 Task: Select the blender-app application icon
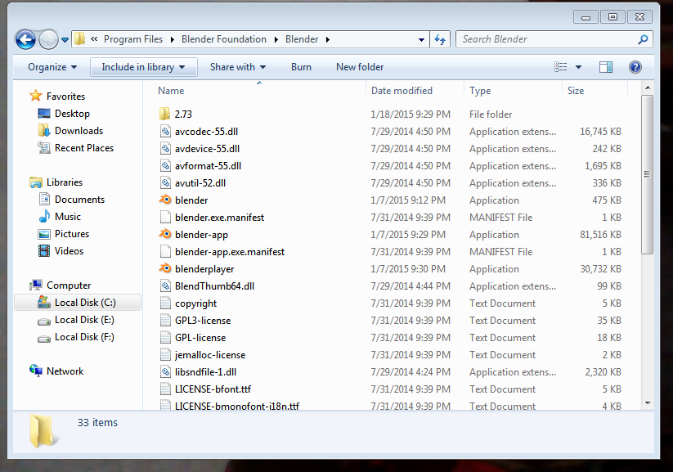click(165, 234)
